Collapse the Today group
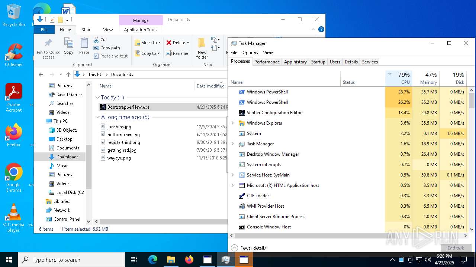This screenshot has height=267, width=476. (x=97, y=98)
